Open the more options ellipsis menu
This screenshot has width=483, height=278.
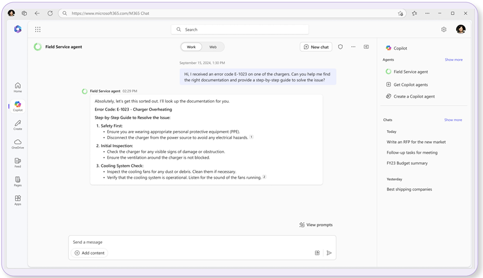click(x=353, y=47)
